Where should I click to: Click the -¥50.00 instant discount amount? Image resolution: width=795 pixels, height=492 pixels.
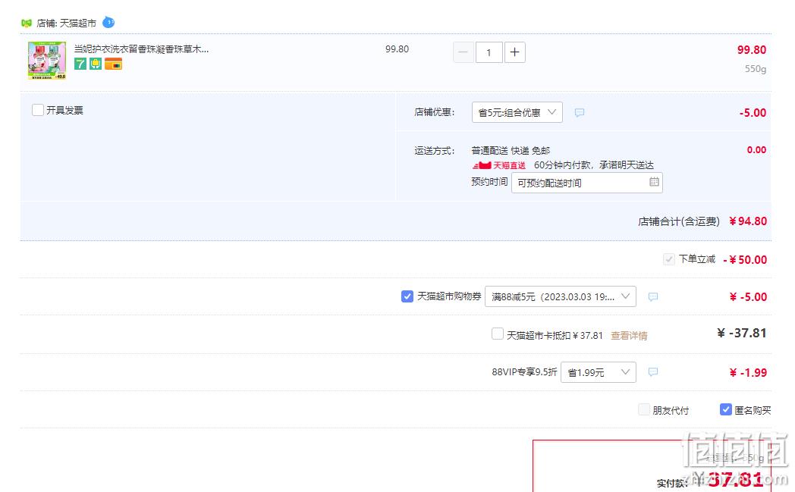745,259
